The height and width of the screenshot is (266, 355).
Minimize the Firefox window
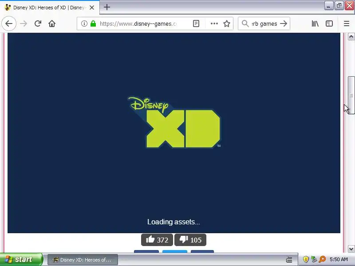pos(328,6)
